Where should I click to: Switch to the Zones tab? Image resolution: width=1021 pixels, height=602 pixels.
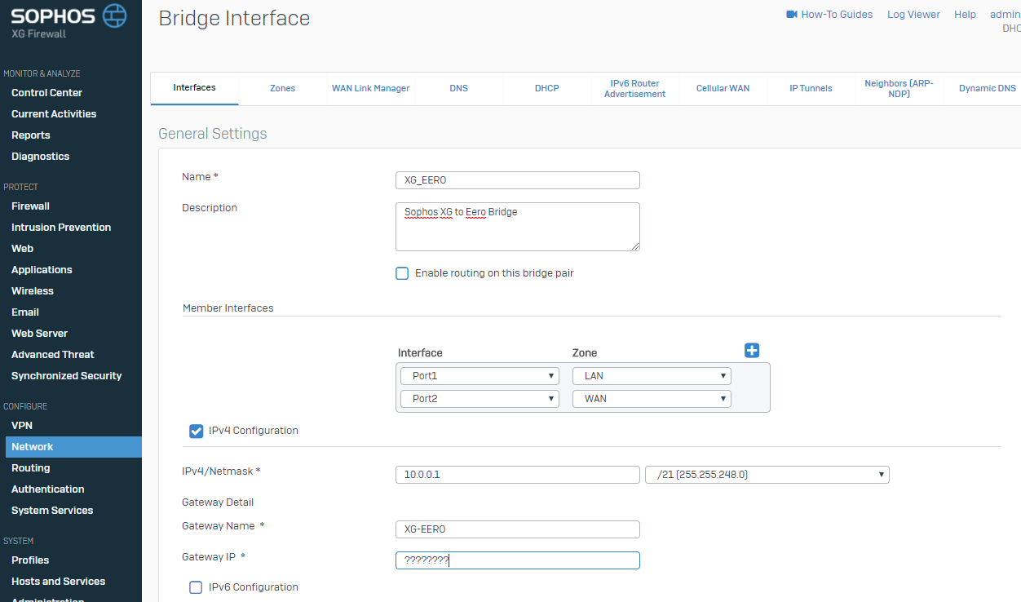[282, 88]
